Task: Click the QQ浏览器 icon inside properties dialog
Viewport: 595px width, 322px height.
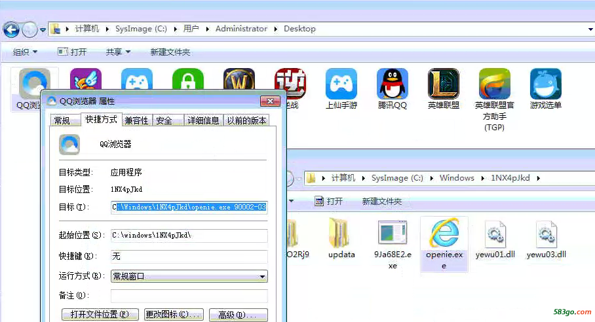Action: (x=69, y=145)
